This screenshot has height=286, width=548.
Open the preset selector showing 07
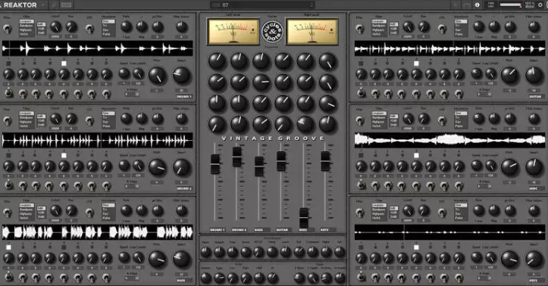tap(262, 5)
